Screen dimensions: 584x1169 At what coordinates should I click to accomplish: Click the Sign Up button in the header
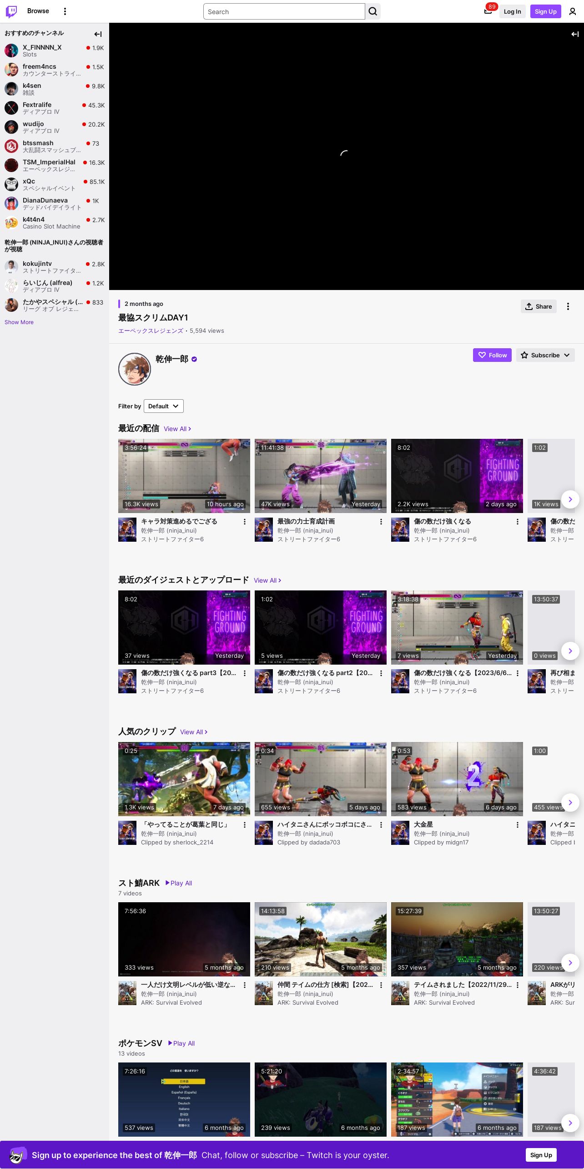pos(545,11)
